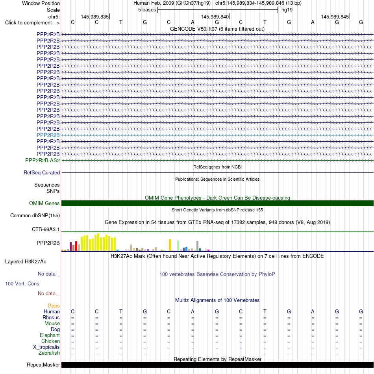Image resolution: width=374 pixels, height=374 pixels.
Task: Select the Elephant species label
Action: click(50, 335)
